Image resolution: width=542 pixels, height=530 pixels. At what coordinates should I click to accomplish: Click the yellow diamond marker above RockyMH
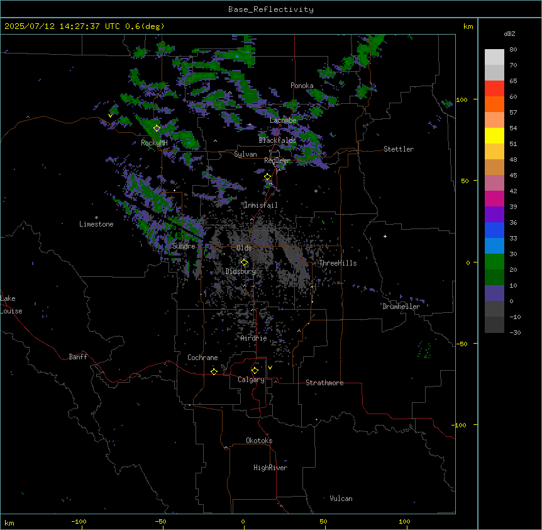click(x=157, y=128)
